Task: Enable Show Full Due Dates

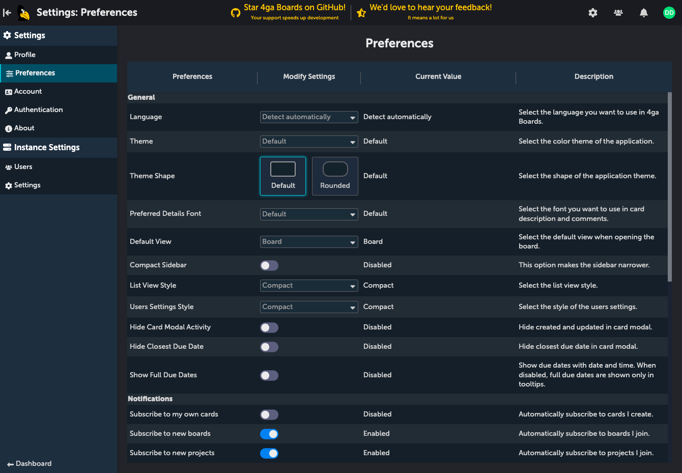Action: 269,375
